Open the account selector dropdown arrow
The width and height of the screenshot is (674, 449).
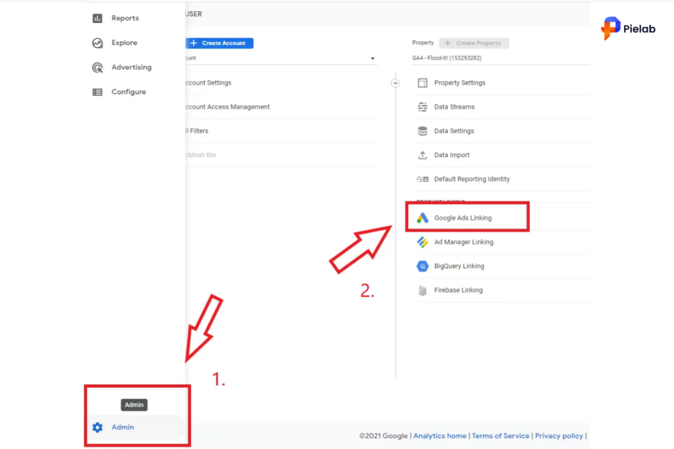pos(373,59)
